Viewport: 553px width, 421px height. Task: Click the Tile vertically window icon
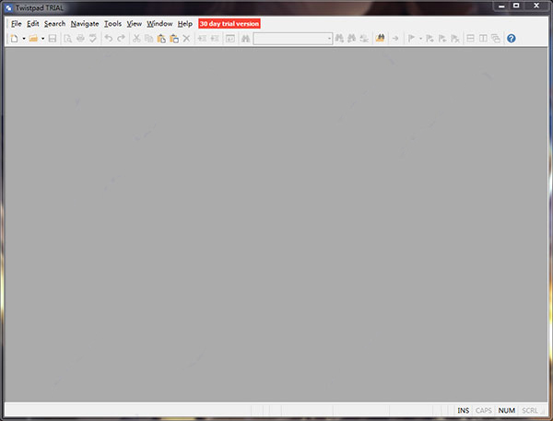[x=483, y=39]
